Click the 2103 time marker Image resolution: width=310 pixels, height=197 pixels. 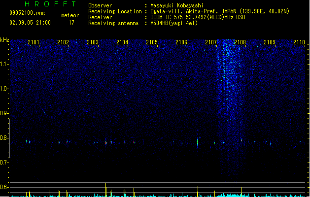[93, 42]
